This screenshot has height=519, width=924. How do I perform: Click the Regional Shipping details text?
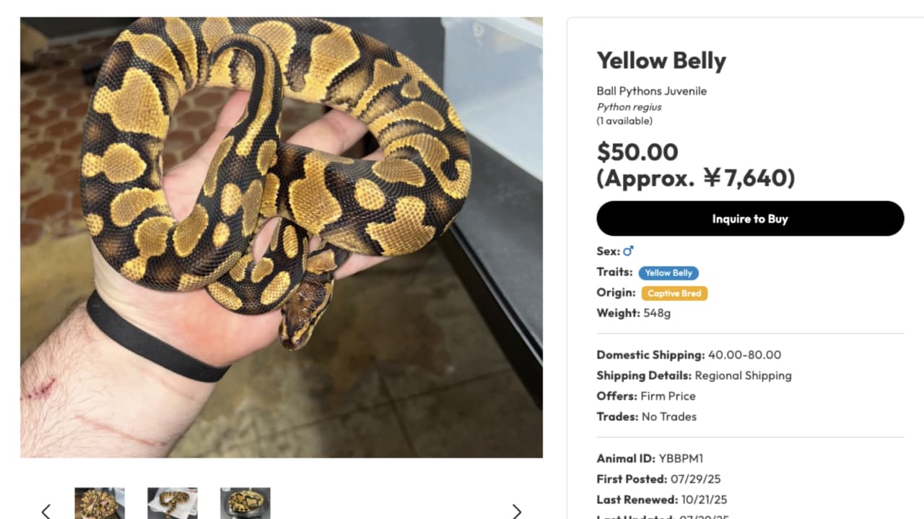[743, 376]
